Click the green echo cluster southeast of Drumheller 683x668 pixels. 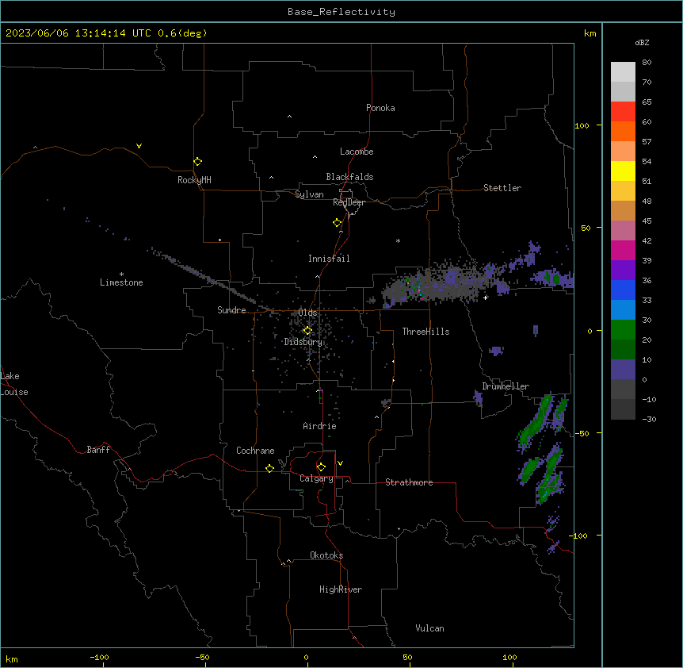(x=541, y=449)
